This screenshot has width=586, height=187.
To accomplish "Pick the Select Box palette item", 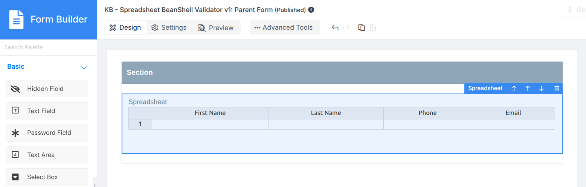I will click(x=47, y=177).
